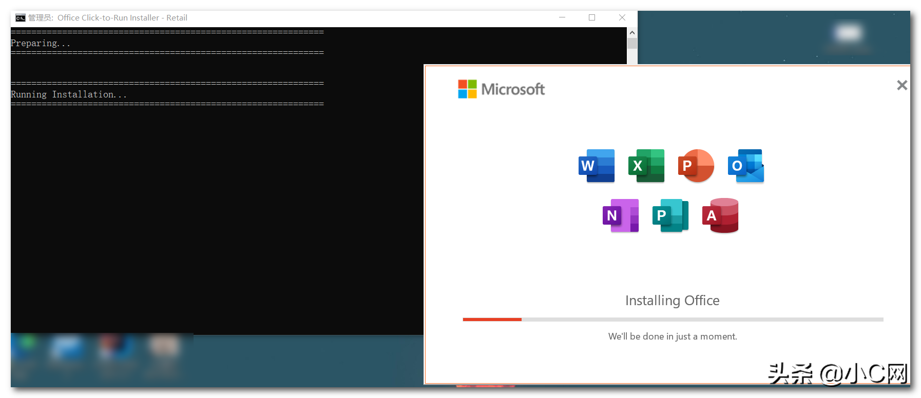Viewport: 921px width, 398px height.
Task: Click the Publisher icon in Office installer
Action: [x=670, y=215]
